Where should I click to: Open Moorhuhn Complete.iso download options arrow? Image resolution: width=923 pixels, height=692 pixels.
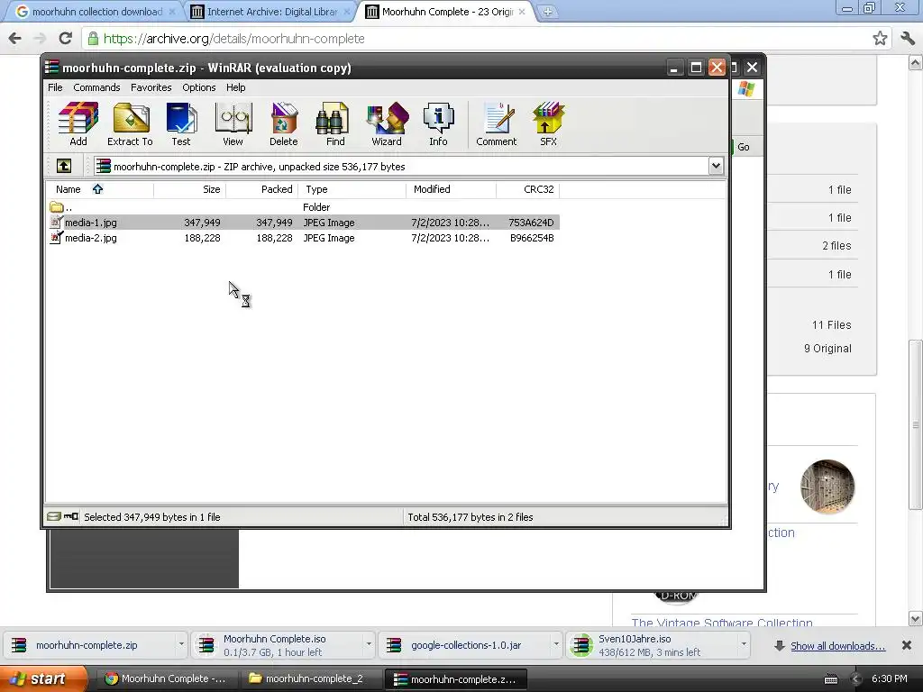(369, 645)
